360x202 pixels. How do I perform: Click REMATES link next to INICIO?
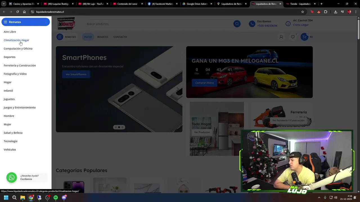coord(103,37)
